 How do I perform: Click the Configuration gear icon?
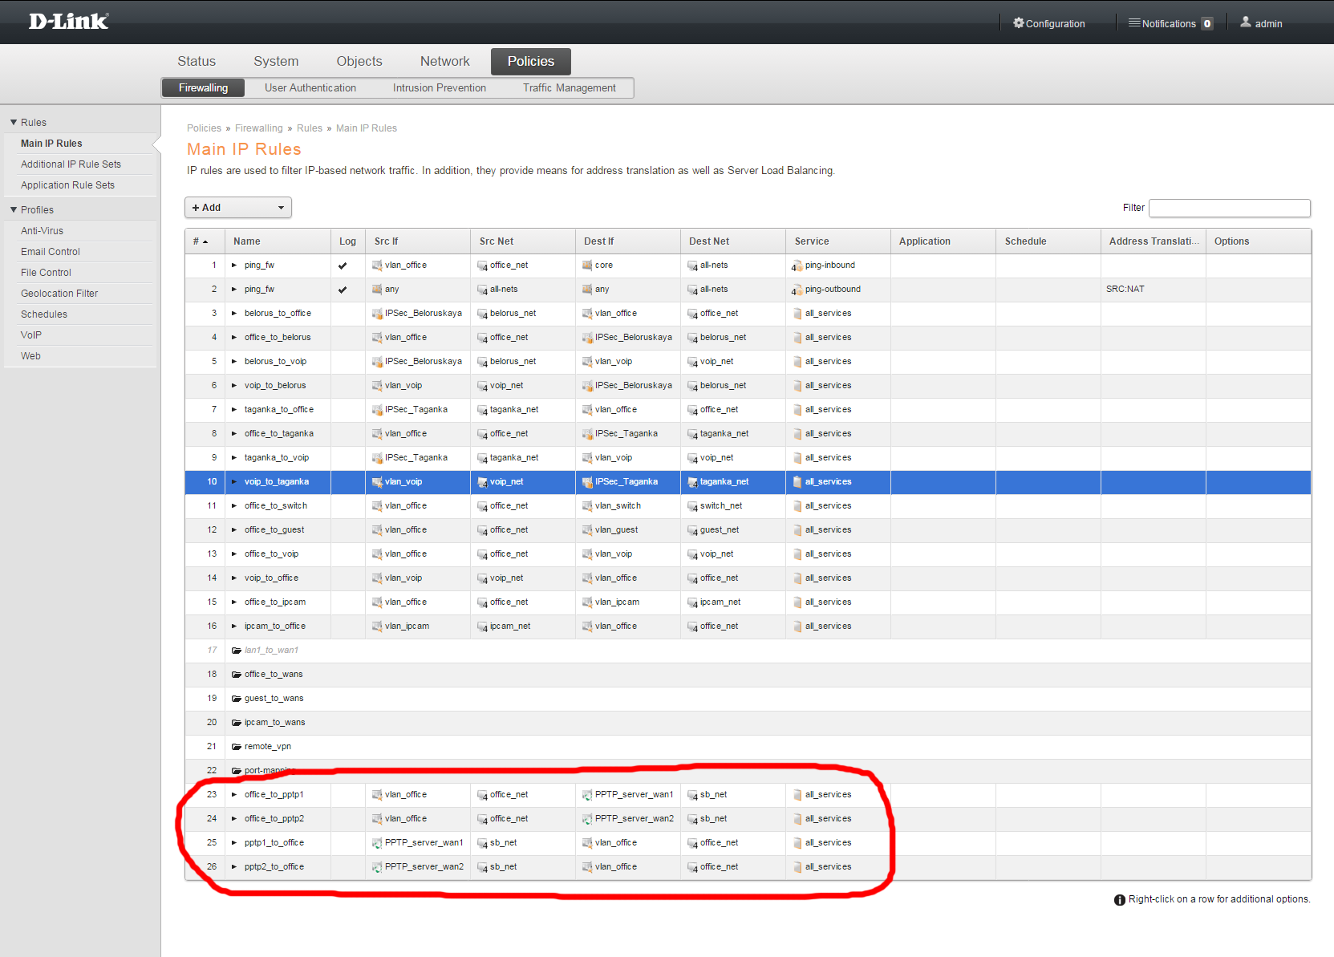1018,23
